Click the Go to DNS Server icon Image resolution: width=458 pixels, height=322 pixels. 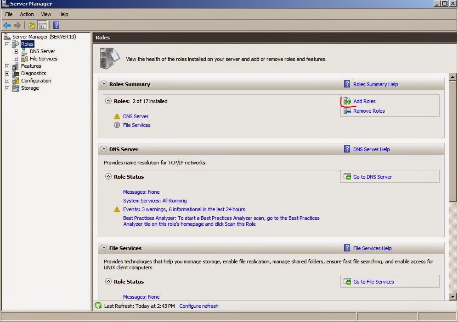coord(347,177)
